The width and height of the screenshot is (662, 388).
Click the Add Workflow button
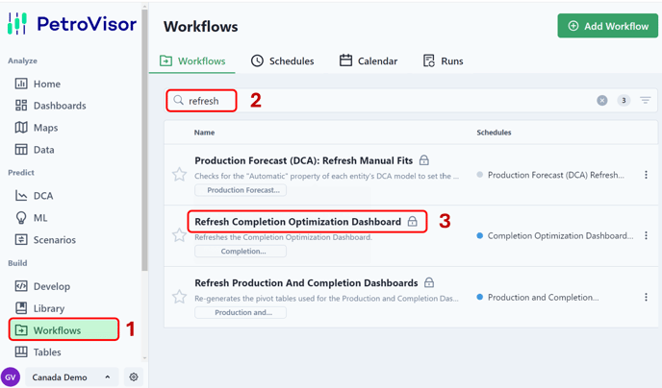607,26
